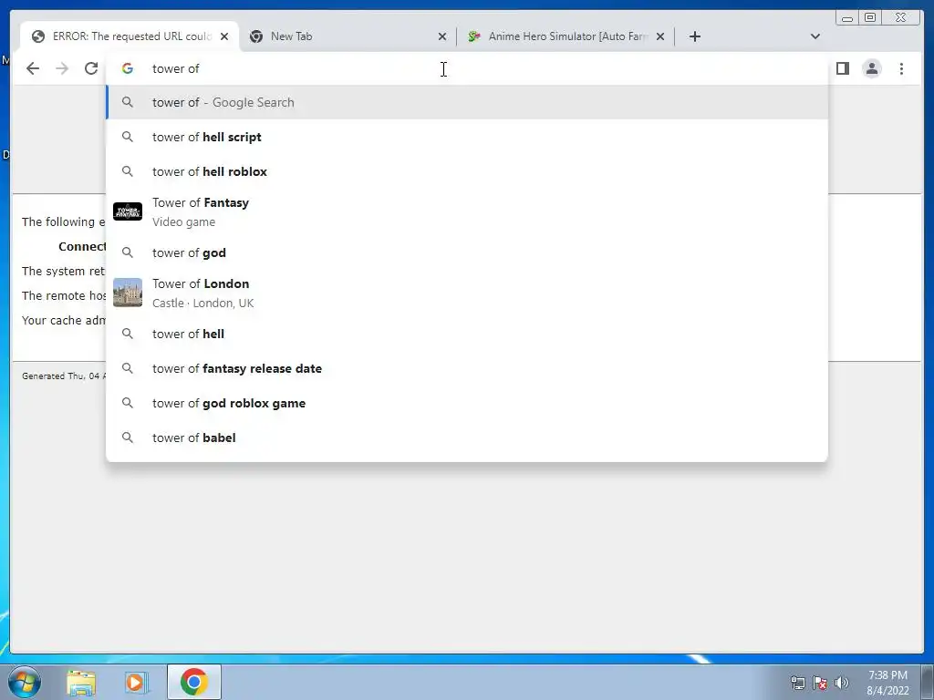This screenshot has height=700, width=934.
Task: Click the address bar text 'tower of'
Action: click(176, 68)
